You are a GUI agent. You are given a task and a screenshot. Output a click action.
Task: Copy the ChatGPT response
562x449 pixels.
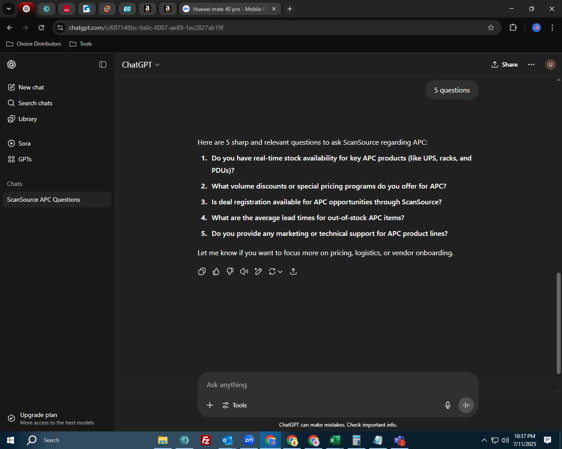click(202, 271)
